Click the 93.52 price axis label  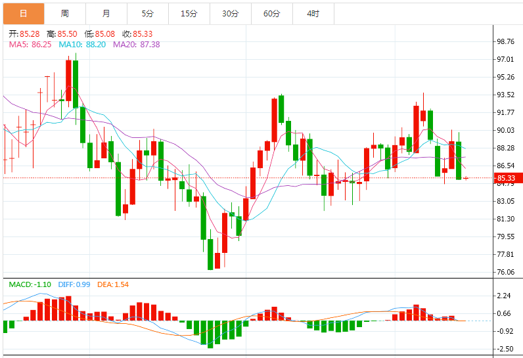click(x=506, y=95)
